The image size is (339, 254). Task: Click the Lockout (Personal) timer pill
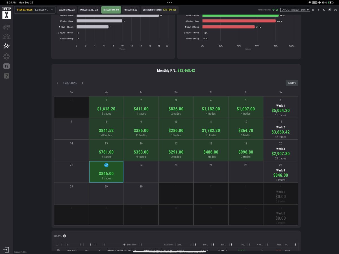[160, 10]
